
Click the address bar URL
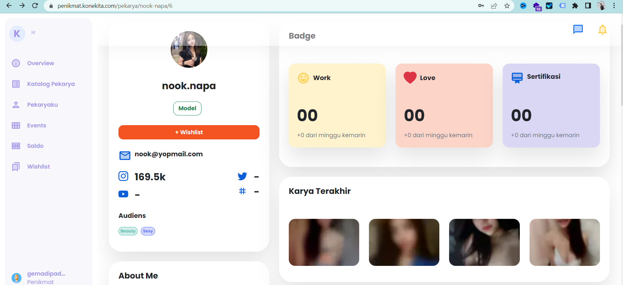115,6
